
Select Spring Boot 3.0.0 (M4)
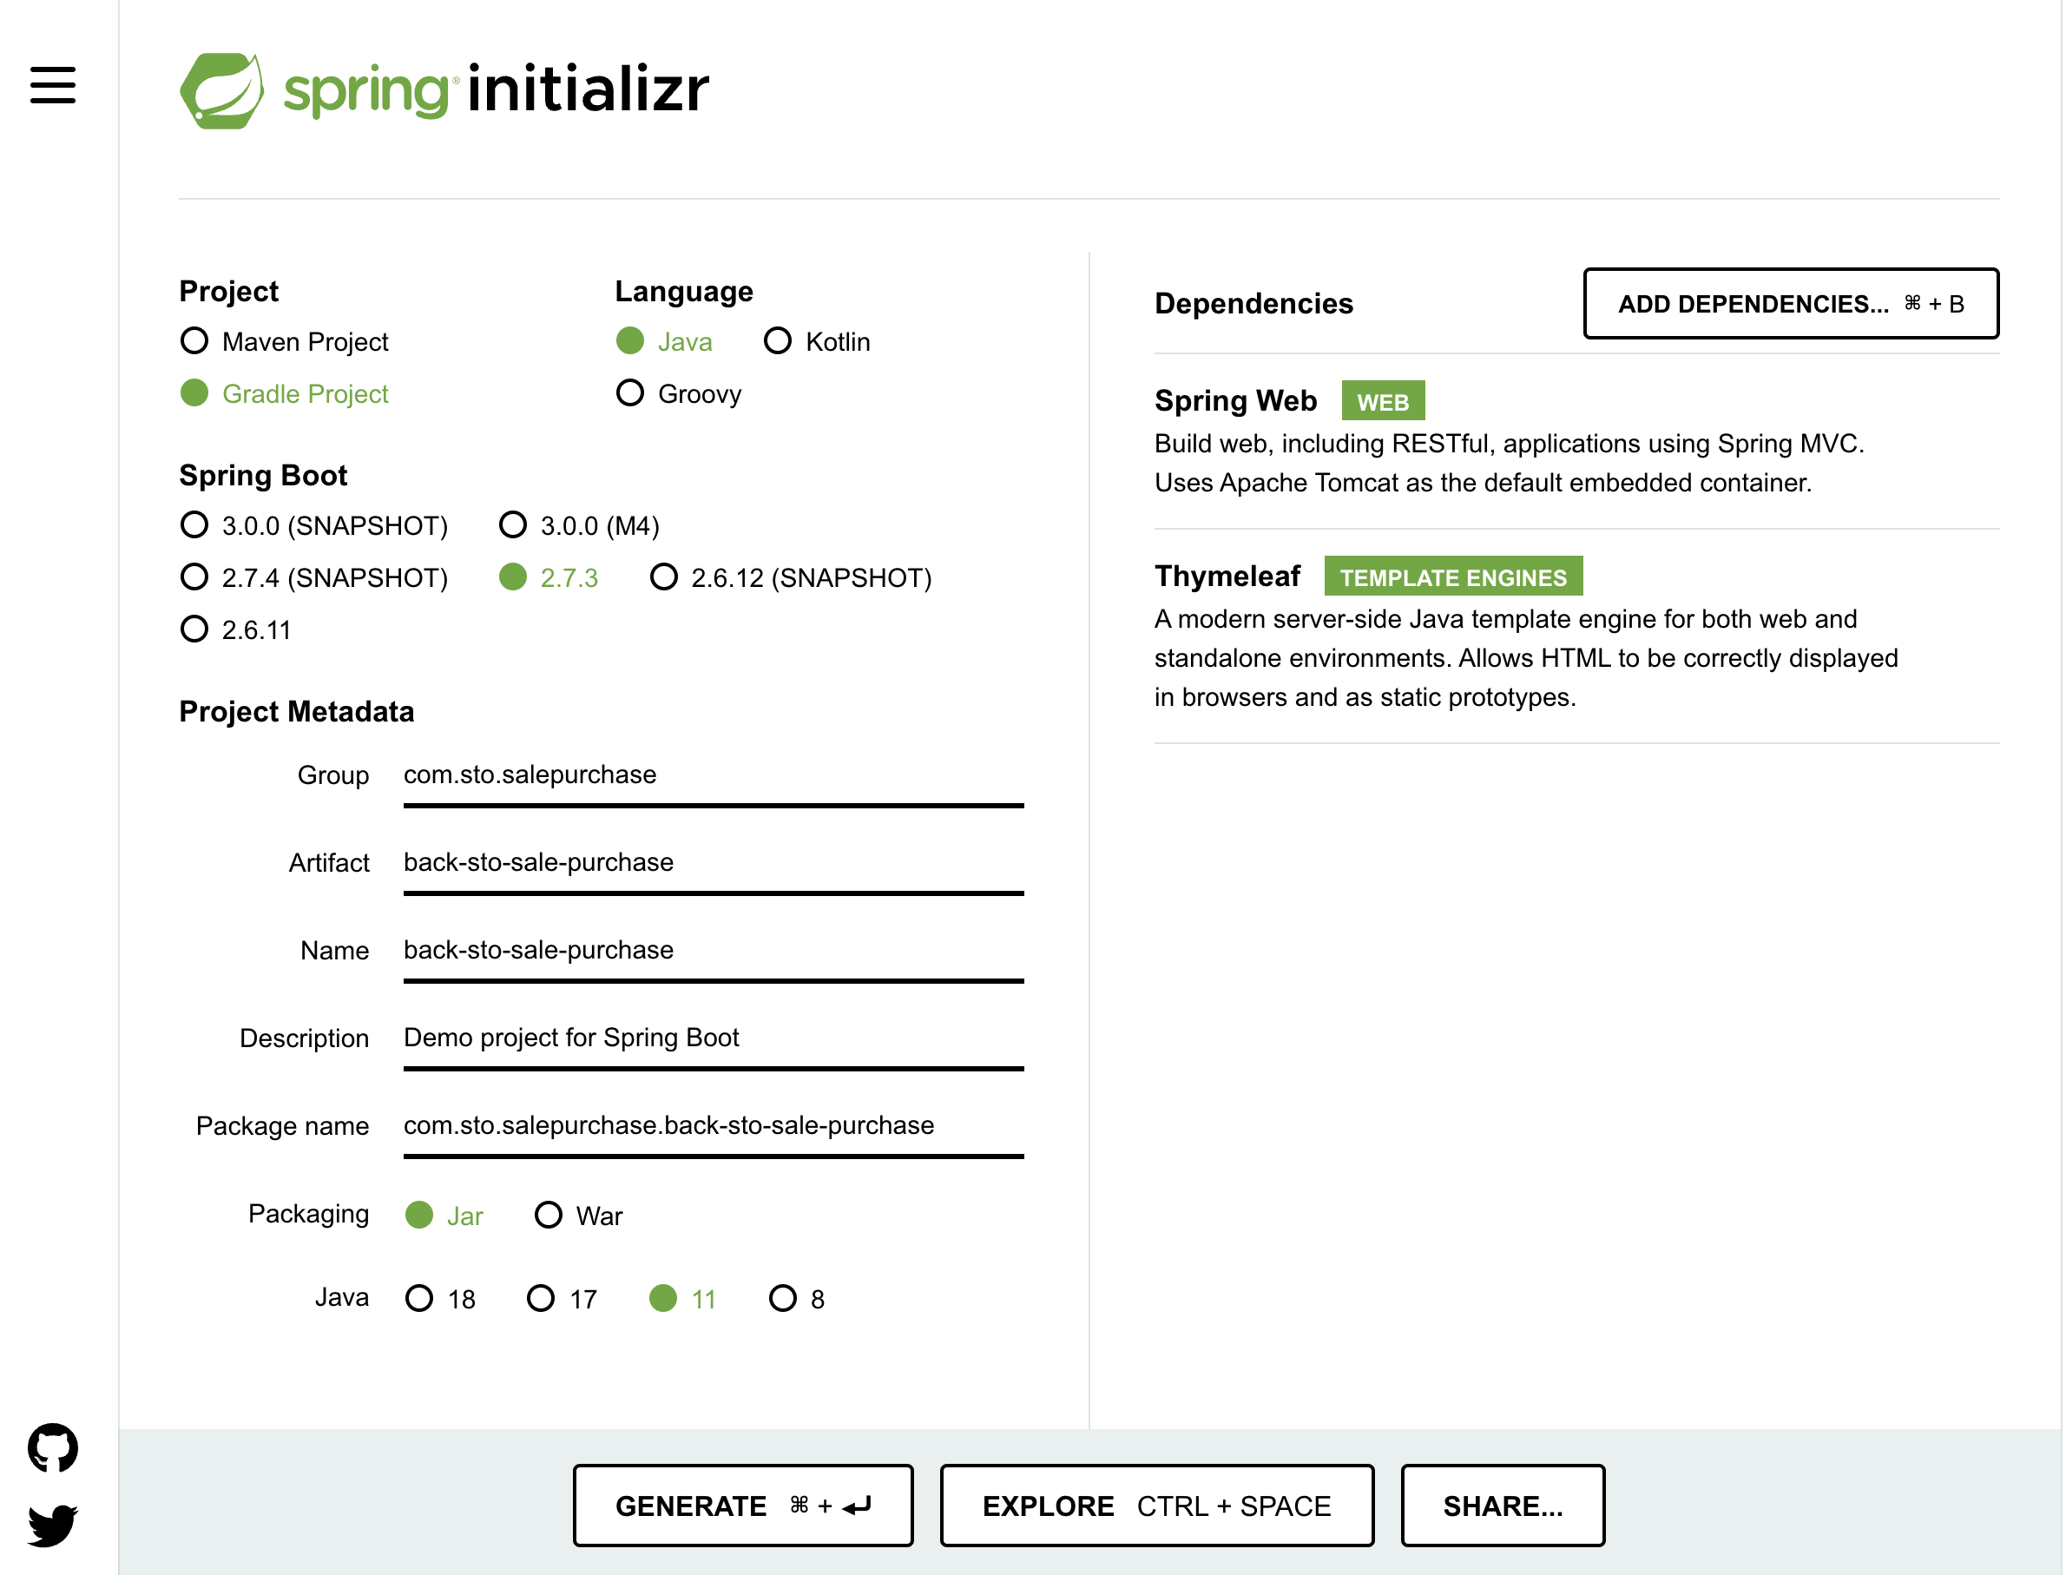click(513, 525)
